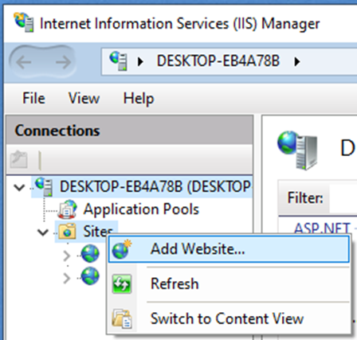The image size is (357, 340).
Task: Choose Add Website... from context menu
Action: [x=229, y=249]
